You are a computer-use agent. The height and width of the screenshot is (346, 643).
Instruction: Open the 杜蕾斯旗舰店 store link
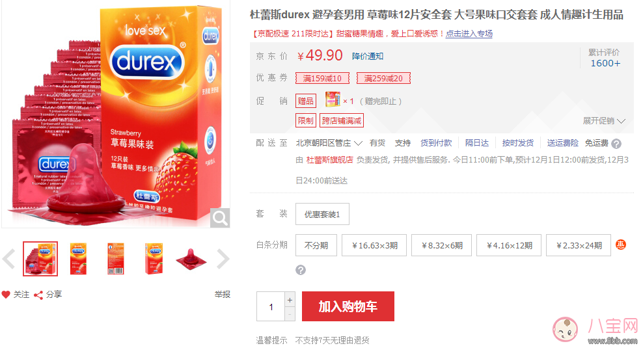point(329,159)
